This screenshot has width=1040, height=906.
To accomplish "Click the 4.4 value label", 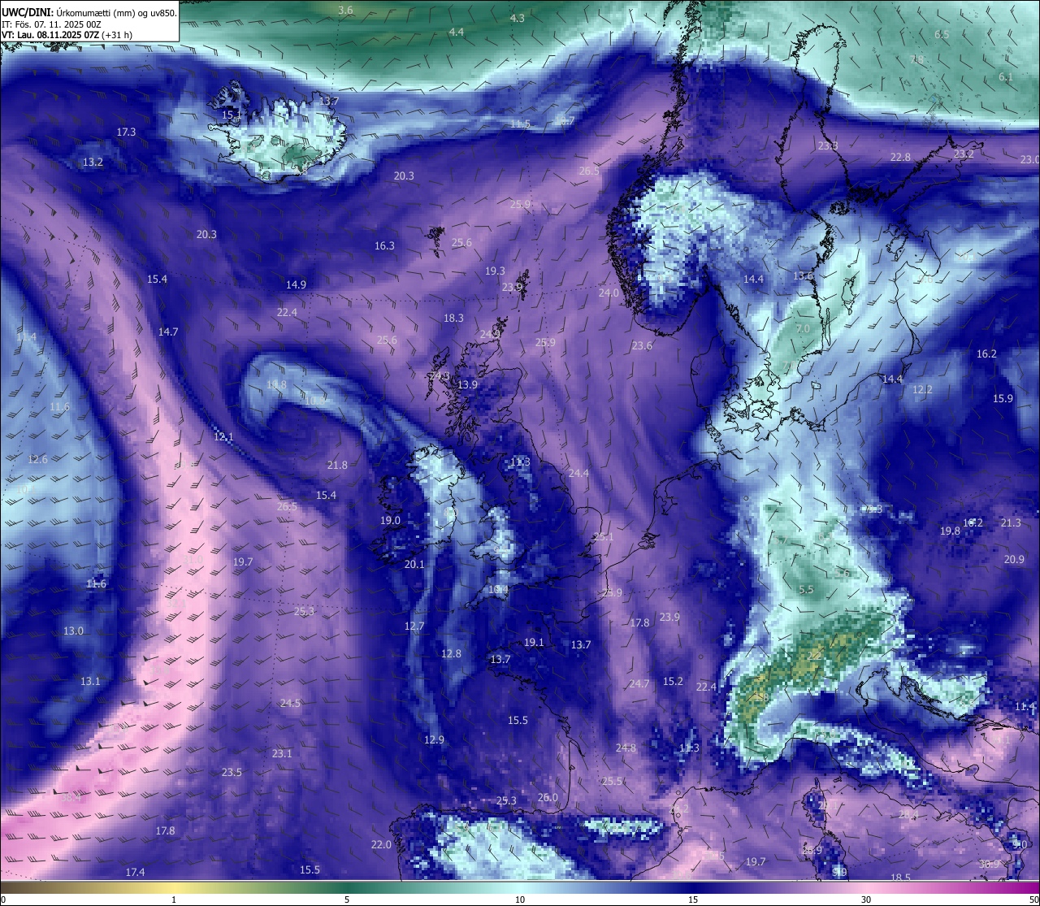I will (x=456, y=32).
